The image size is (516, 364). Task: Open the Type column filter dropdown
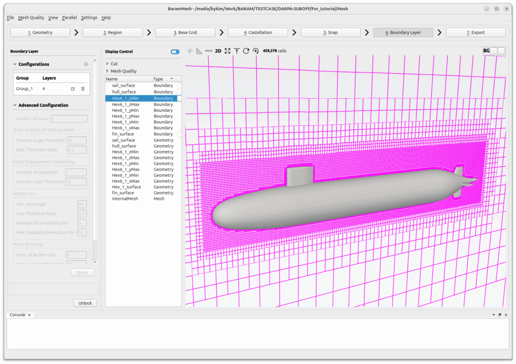click(172, 79)
